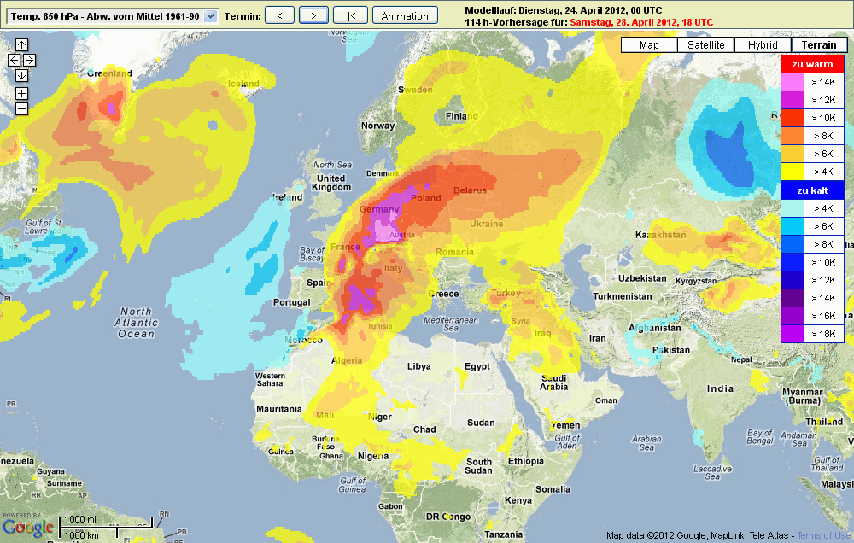This screenshot has width=854, height=543.
Task: Click the 'Termin:' label
Action: pos(243,16)
